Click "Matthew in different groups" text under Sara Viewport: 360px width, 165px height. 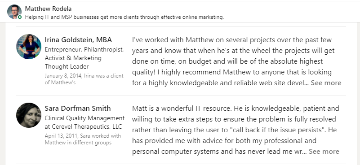(x=78, y=143)
